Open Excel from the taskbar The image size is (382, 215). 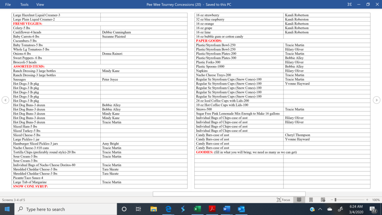(197, 209)
